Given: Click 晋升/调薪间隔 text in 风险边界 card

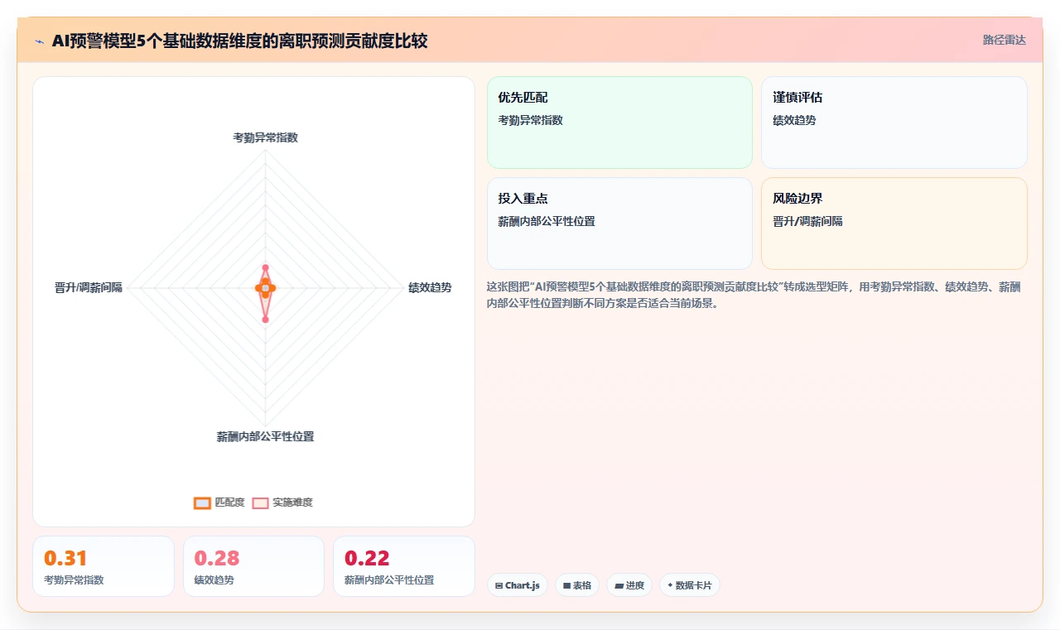Looking at the screenshot, I should 807,221.
